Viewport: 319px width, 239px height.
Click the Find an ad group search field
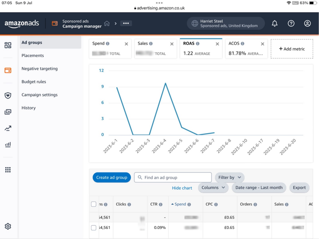point(173,177)
